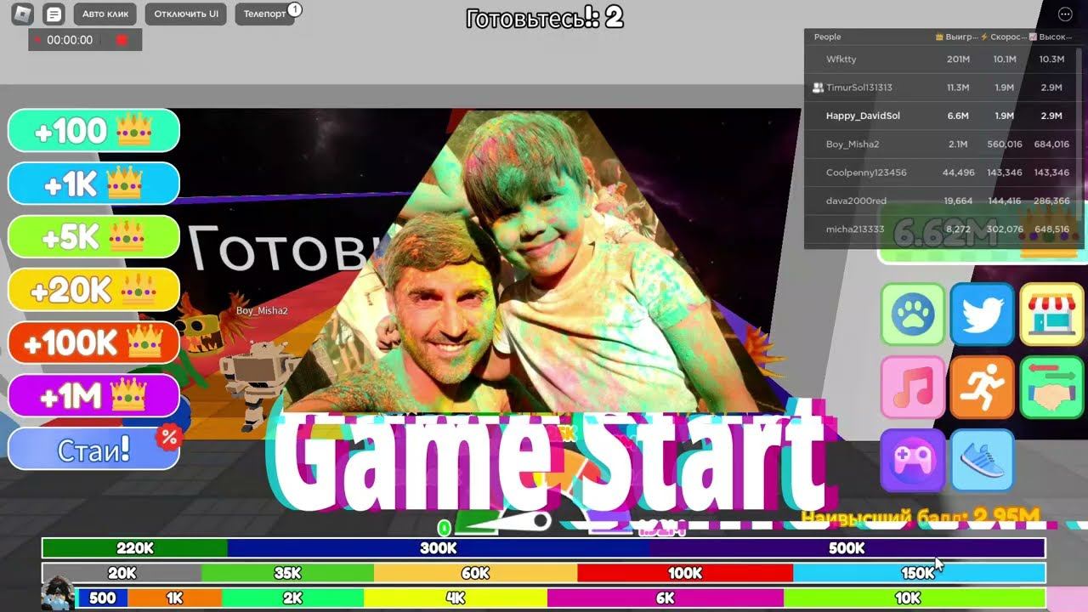This screenshot has height=612, width=1088.
Task: Click the 00:00:00 recording timer
Action: (70, 40)
